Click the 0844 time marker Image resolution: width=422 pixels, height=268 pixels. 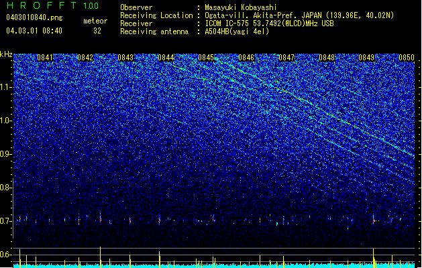[166, 58]
